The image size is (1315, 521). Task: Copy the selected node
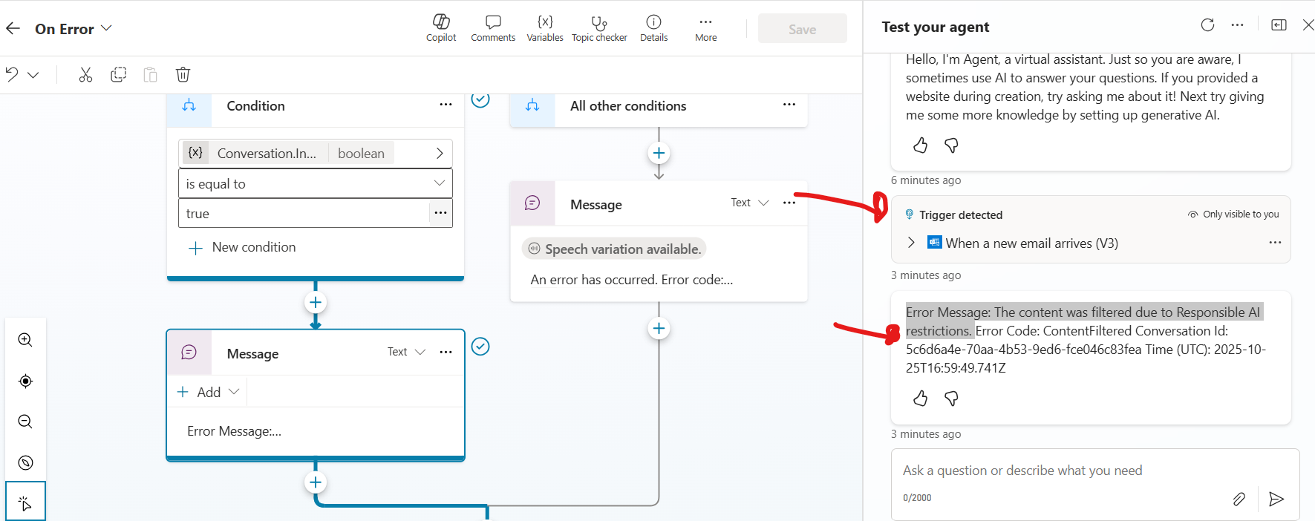click(x=118, y=74)
